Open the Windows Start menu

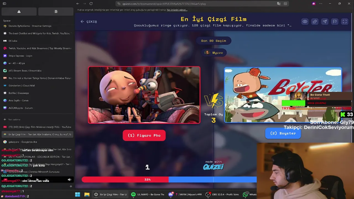[x=78, y=195]
